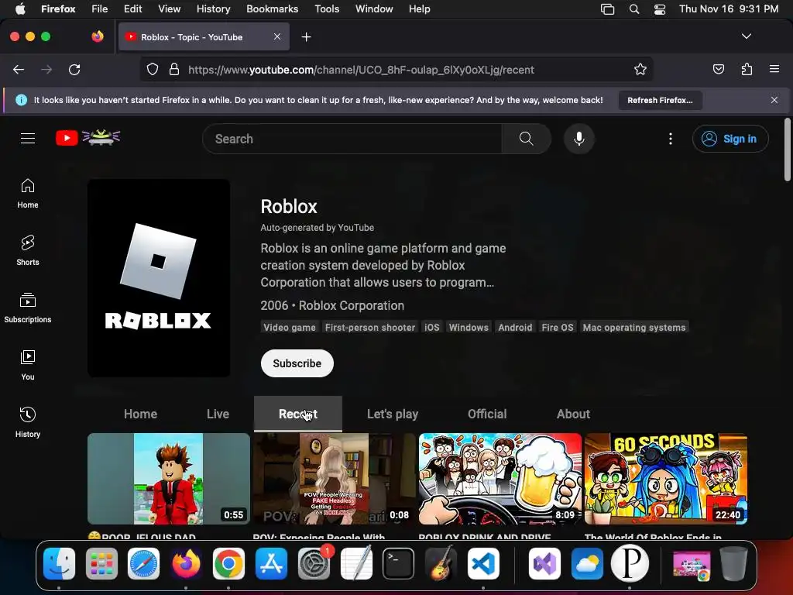
Task: Click the Firefox address bar URL
Action: click(x=361, y=70)
